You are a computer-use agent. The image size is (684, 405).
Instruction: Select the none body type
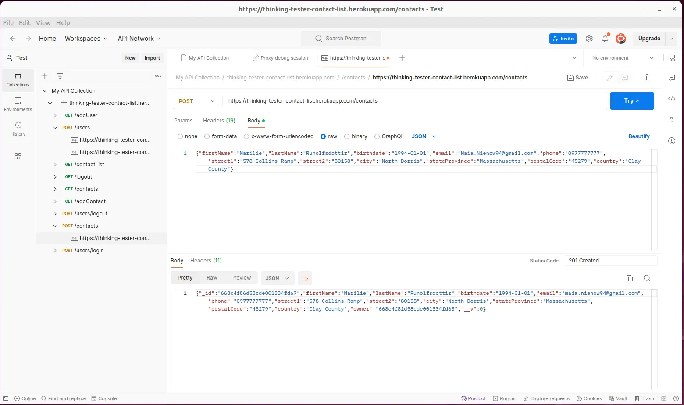(x=180, y=136)
